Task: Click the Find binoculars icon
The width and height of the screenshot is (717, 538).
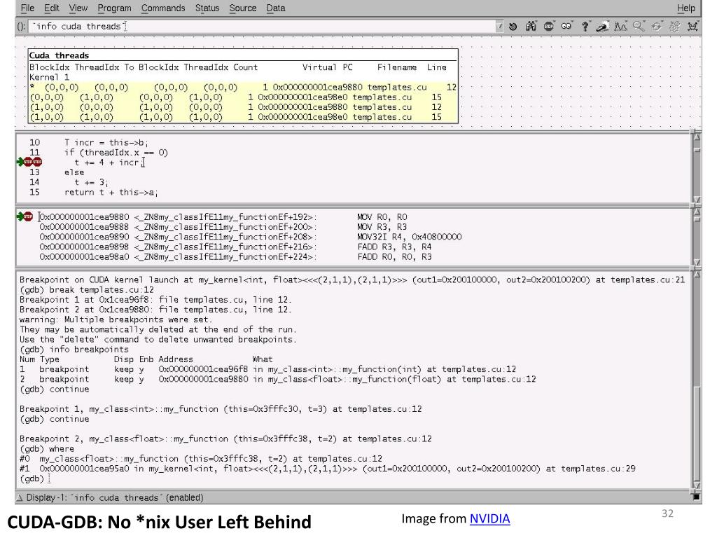Action: (531, 27)
